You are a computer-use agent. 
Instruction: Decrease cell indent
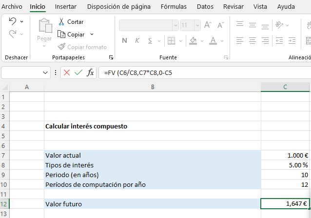coord(279,41)
